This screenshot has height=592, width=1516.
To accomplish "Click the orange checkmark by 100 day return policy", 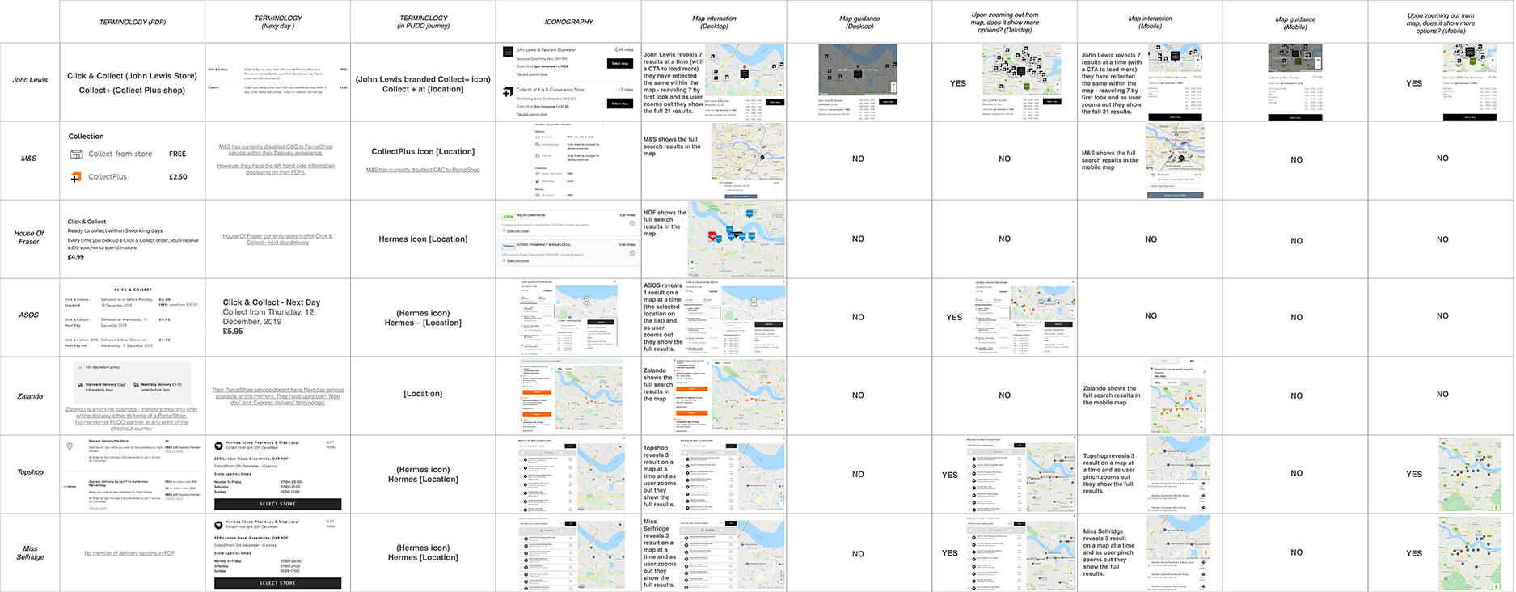I will 80,367.
